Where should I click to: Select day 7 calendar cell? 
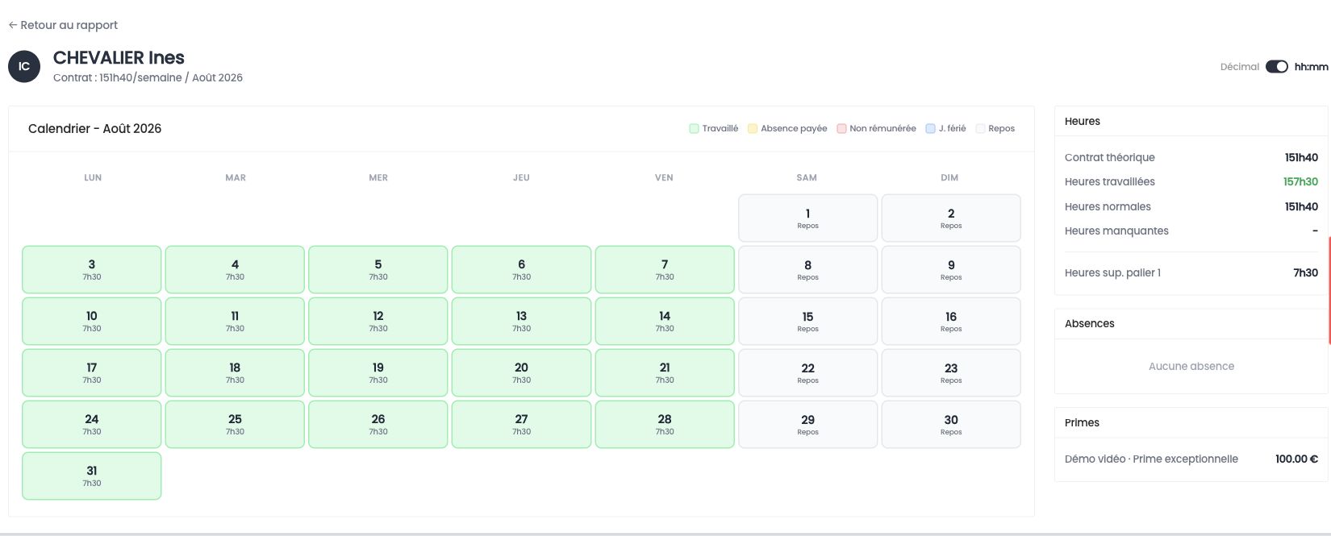[665, 269]
